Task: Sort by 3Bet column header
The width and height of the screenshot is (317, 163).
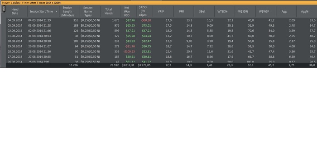Action: [202, 11]
